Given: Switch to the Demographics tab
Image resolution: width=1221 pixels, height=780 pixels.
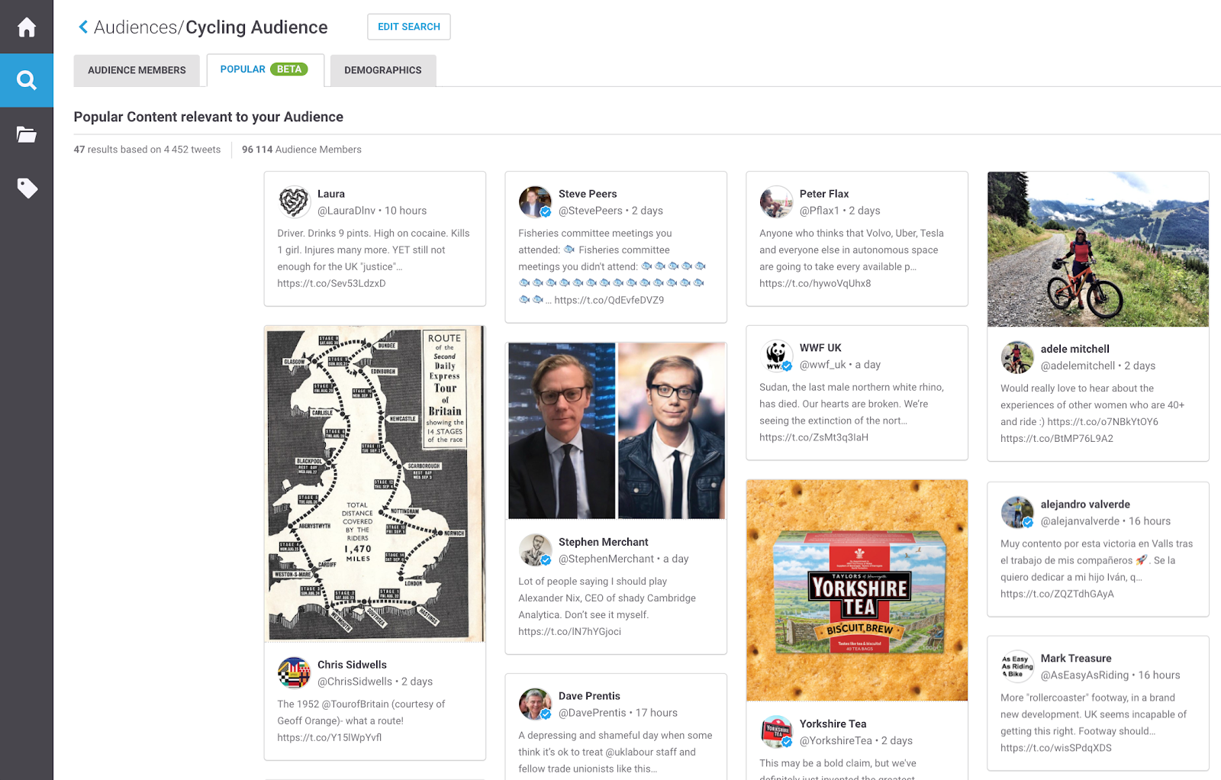Looking at the screenshot, I should (x=383, y=70).
